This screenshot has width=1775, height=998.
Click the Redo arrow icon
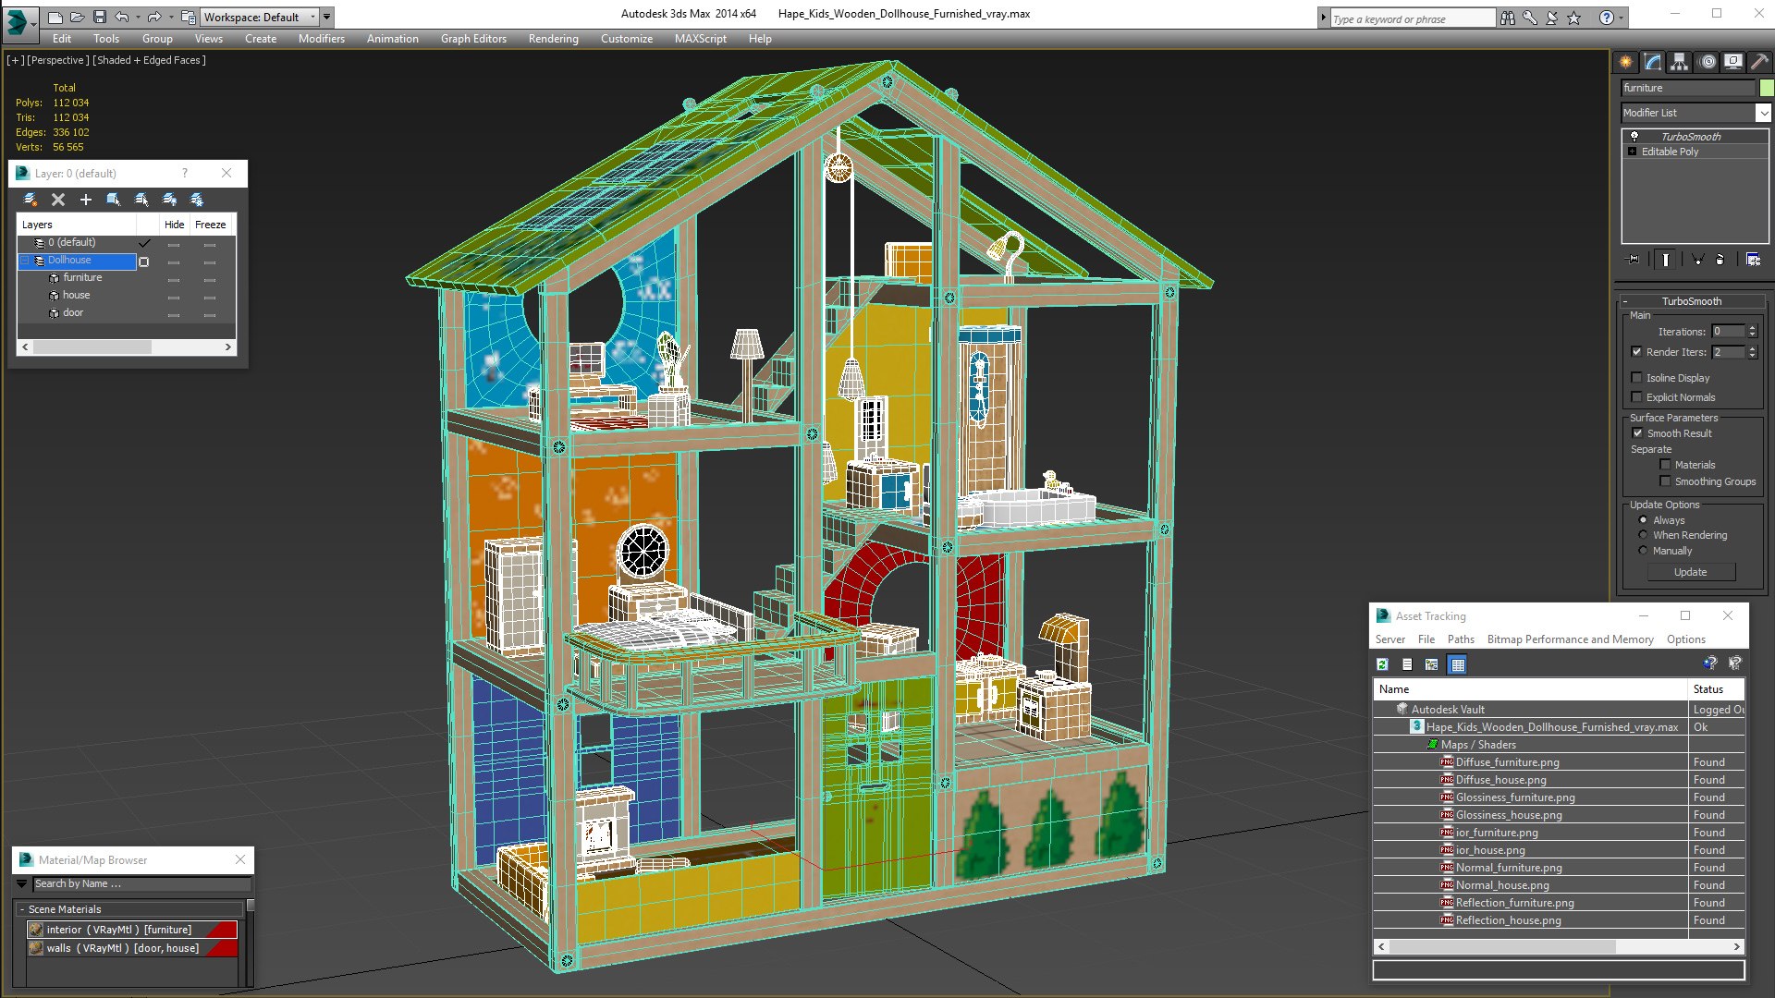click(154, 17)
